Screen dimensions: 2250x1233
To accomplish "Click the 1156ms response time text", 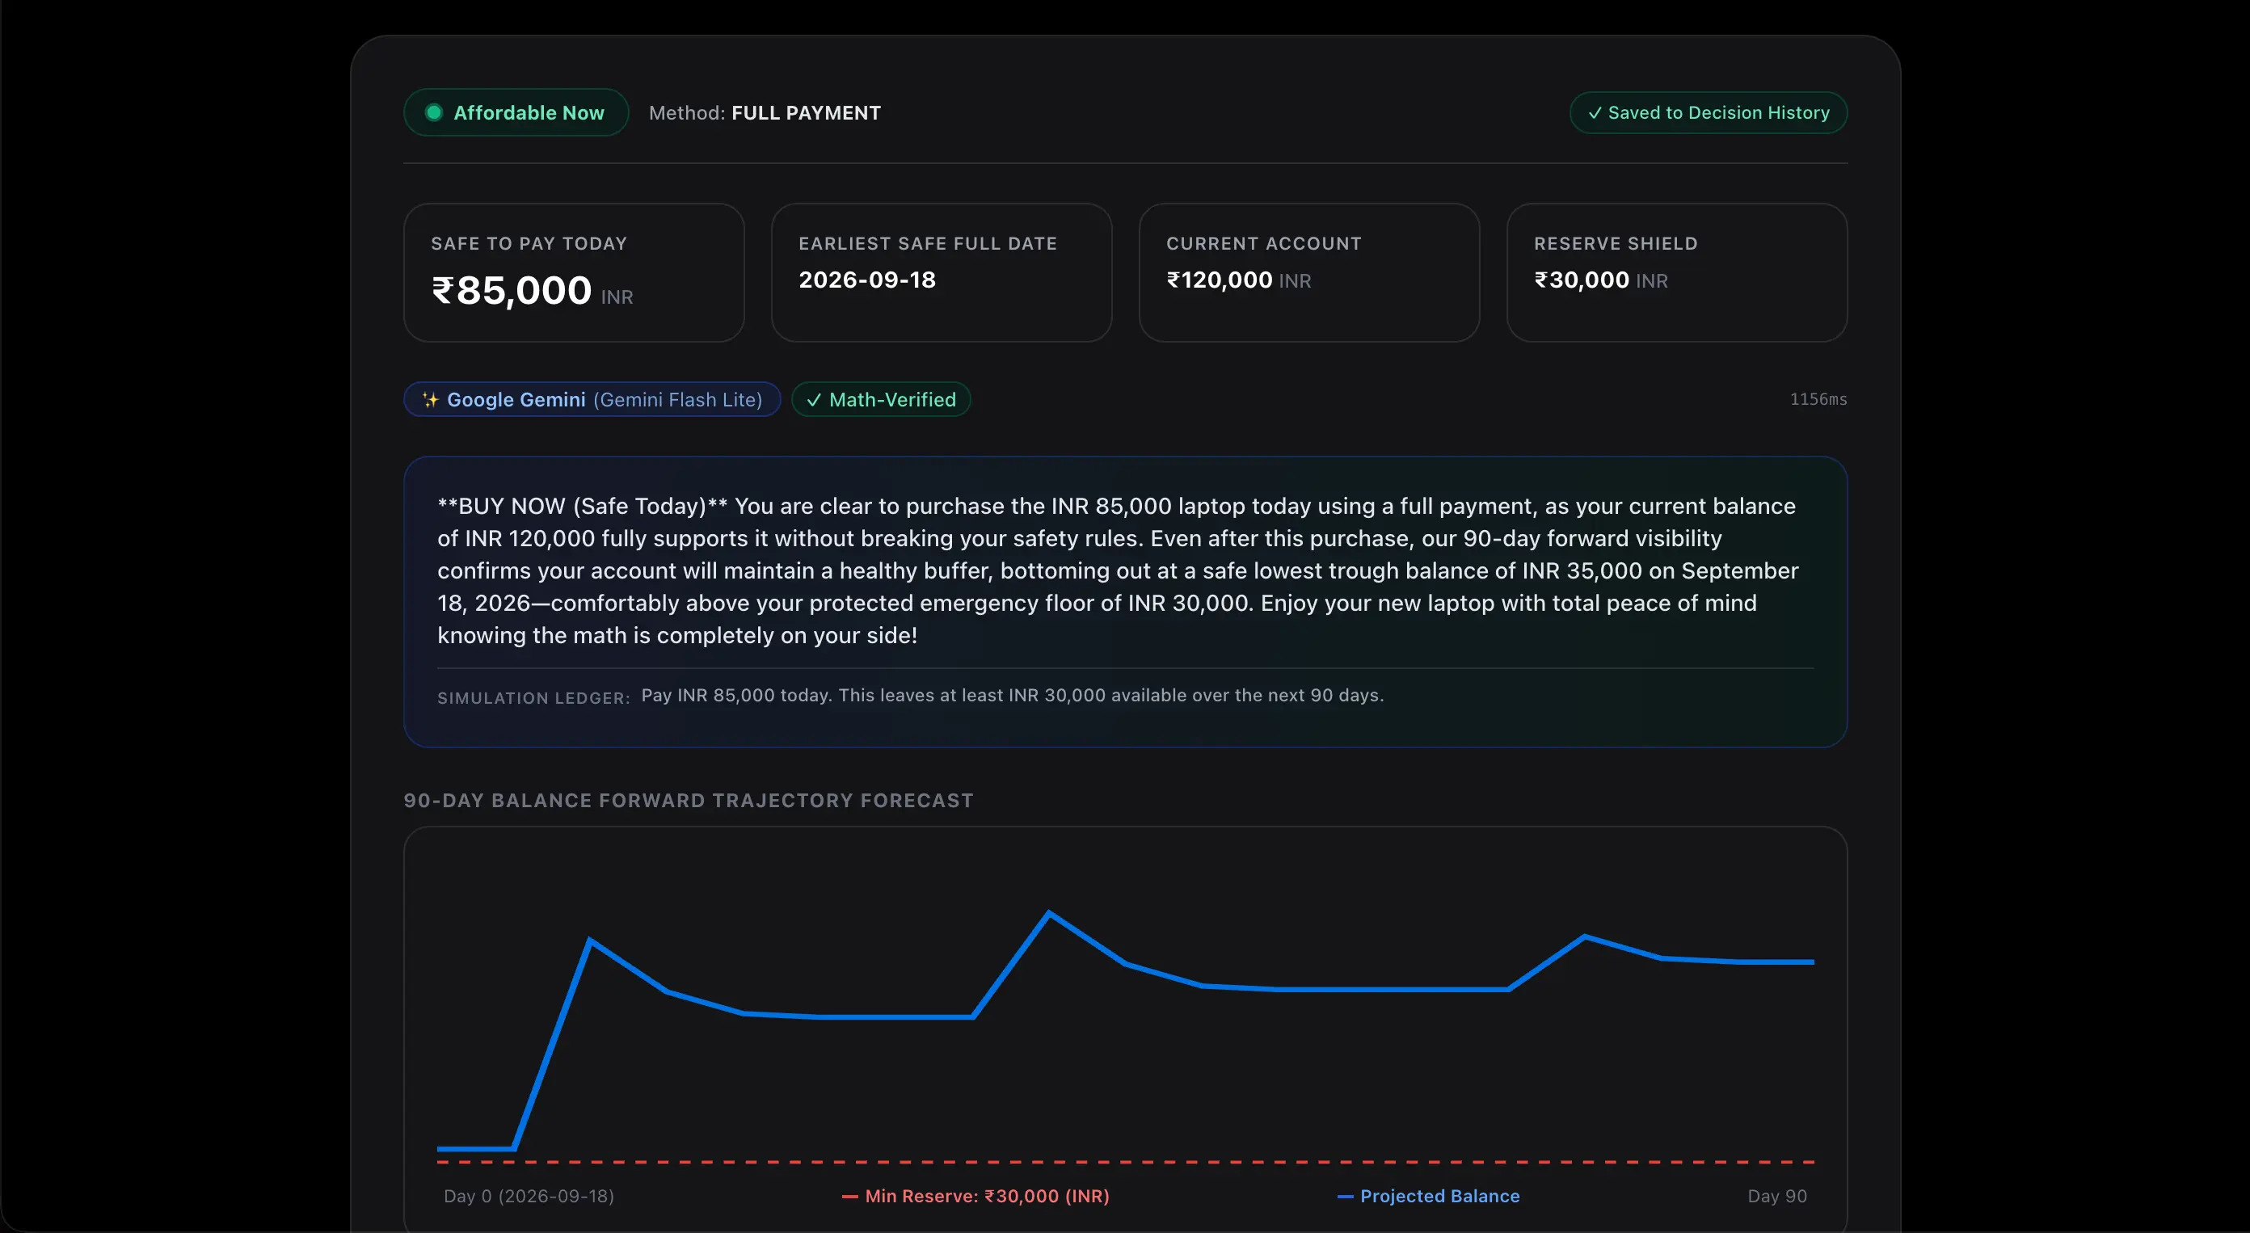I will point(1818,400).
